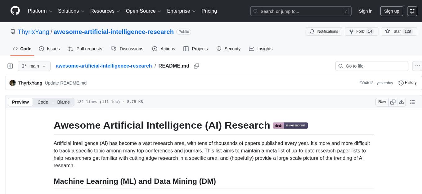Click the GitHub logo

[x=15, y=11]
